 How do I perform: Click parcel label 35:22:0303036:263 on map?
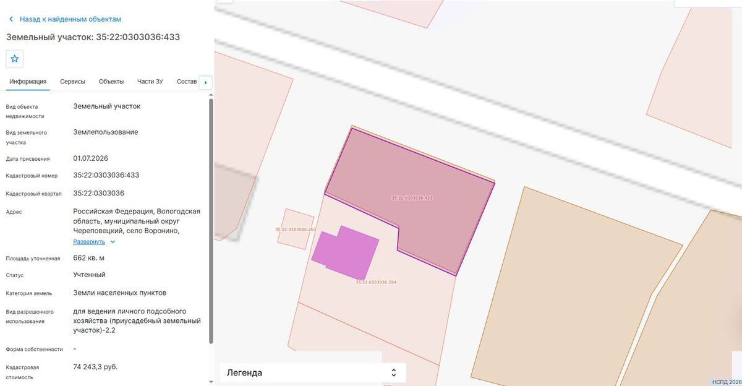click(x=296, y=229)
